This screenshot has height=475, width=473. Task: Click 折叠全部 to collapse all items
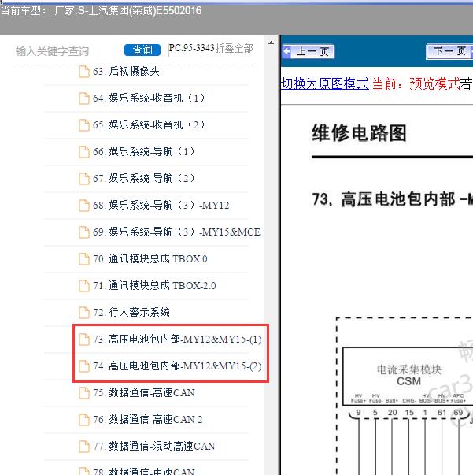234,49
